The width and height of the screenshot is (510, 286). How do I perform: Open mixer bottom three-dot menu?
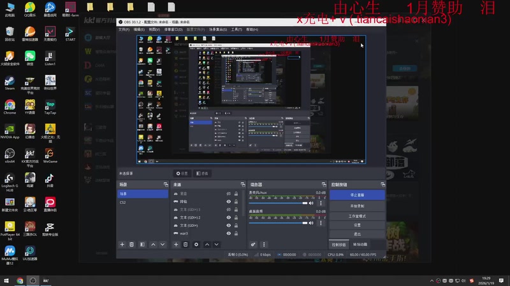[264, 245]
